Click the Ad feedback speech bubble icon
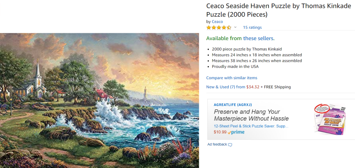 (230, 144)
